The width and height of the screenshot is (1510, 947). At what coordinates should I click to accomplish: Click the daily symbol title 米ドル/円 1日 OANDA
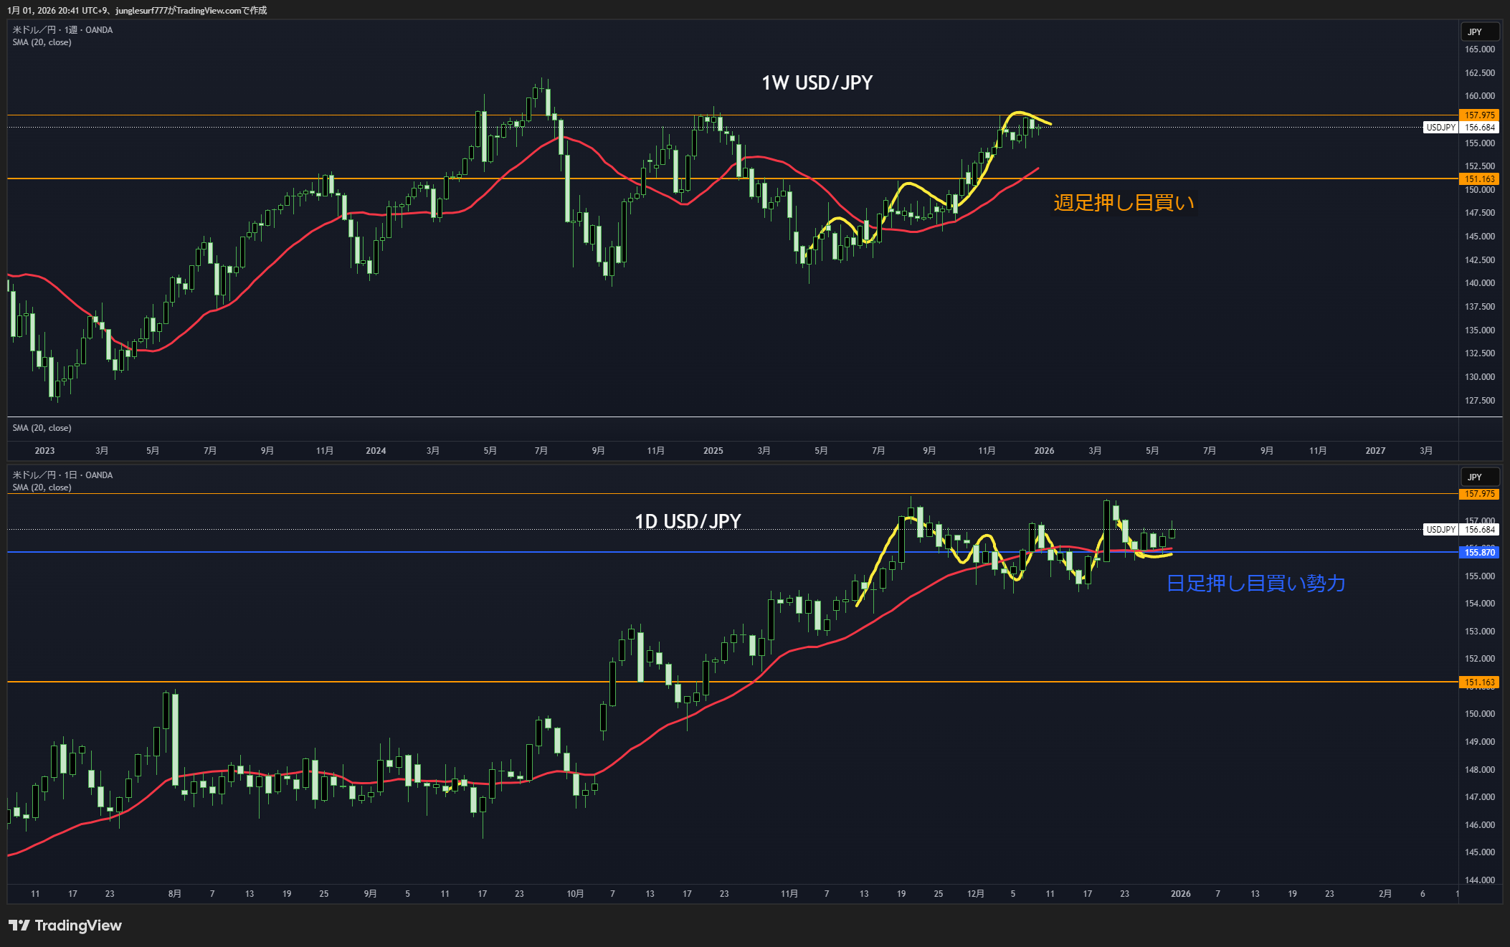62,475
